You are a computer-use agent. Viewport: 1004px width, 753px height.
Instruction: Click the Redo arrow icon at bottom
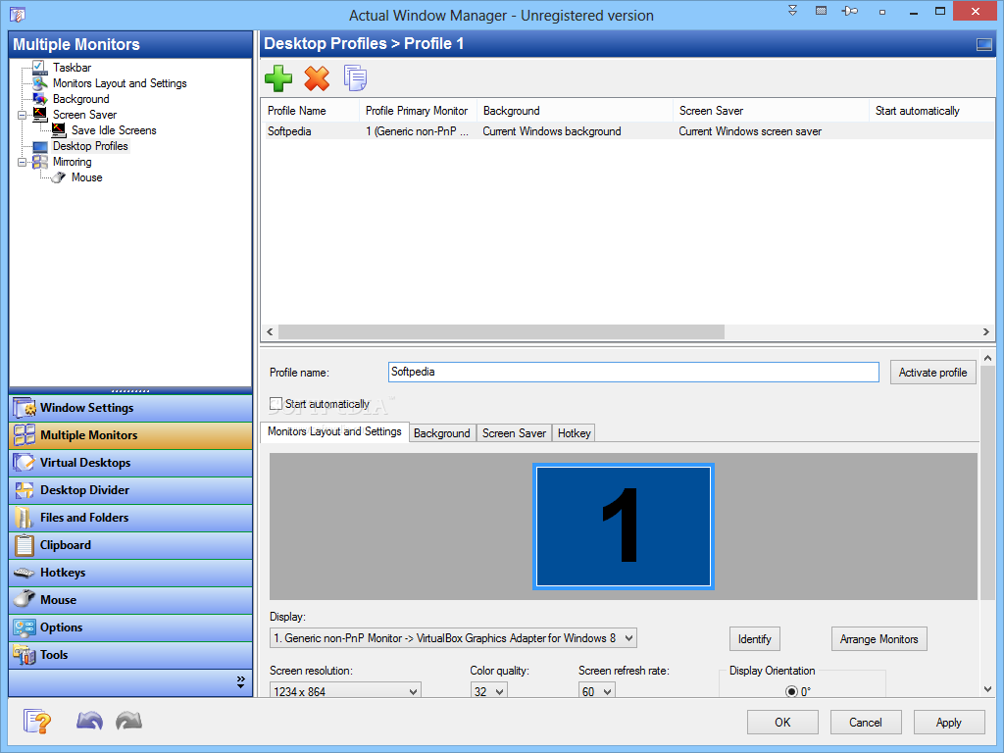128,722
